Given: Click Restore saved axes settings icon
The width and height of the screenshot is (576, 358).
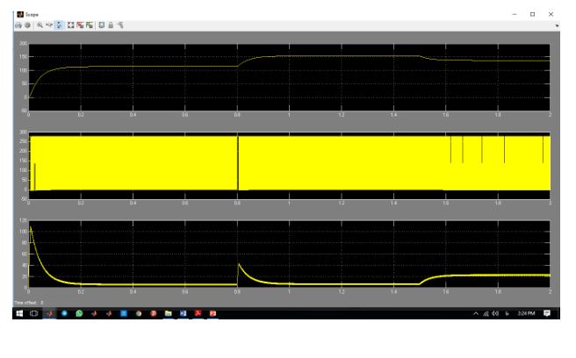Looking at the screenshot, I should coord(90,25).
